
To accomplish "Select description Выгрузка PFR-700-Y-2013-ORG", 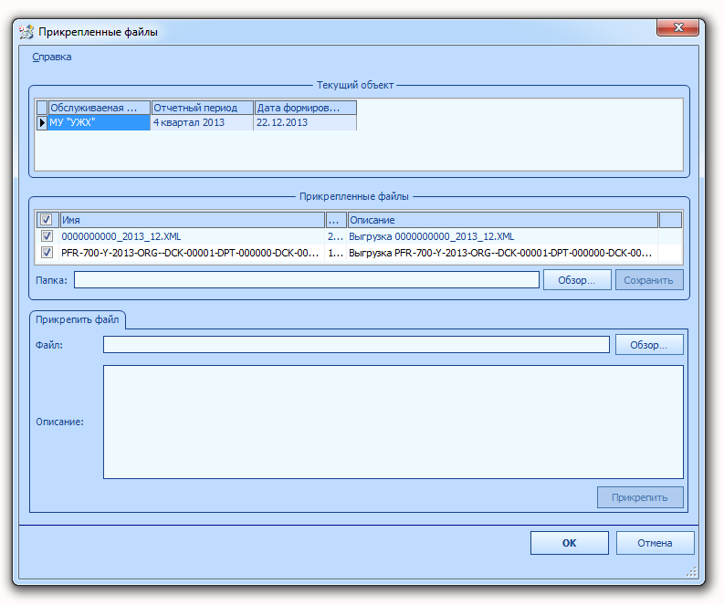I will pos(502,253).
